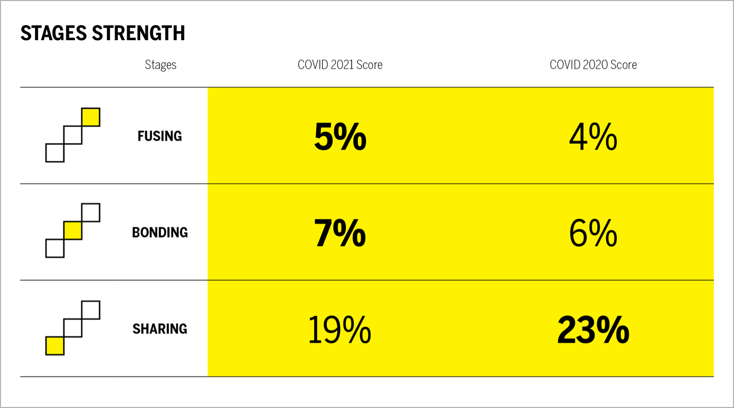Click the yellow middle square in Bonding icon

[x=72, y=231]
